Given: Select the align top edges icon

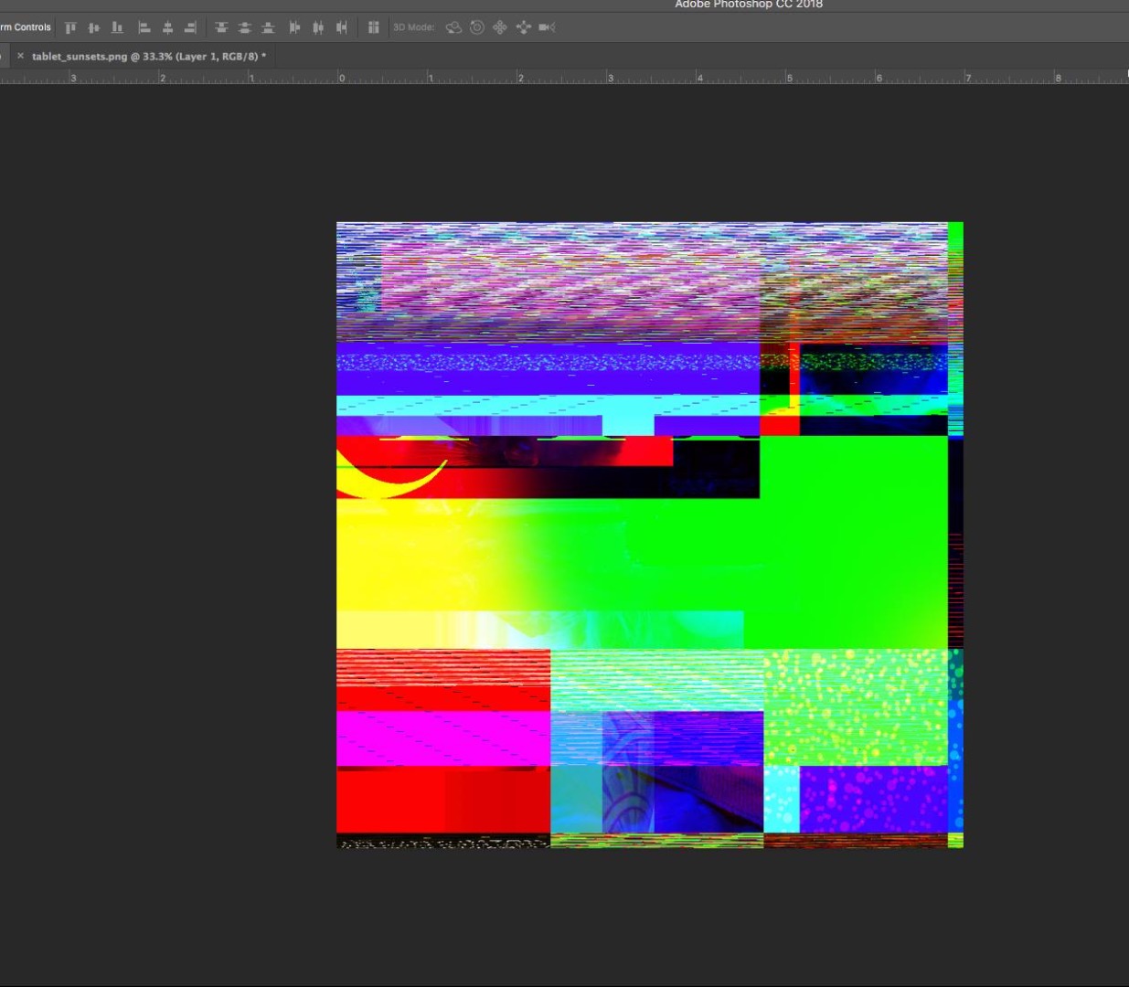Looking at the screenshot, I should point(70,27).
